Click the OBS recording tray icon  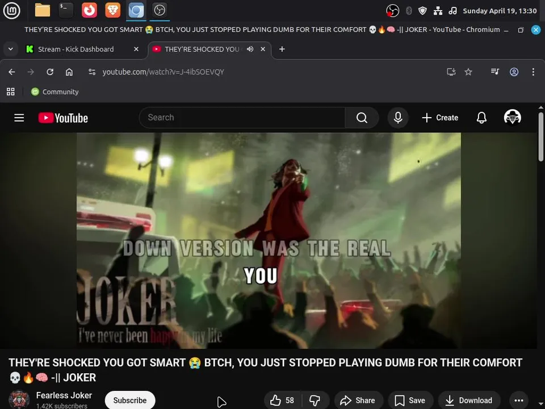(x=392, y=11)
